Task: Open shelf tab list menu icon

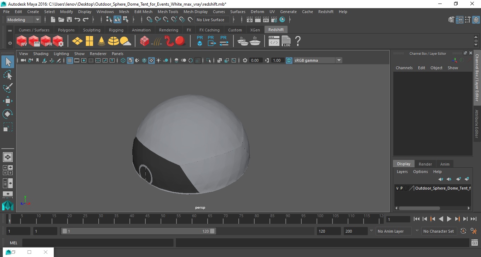Action: pos(10,30)
